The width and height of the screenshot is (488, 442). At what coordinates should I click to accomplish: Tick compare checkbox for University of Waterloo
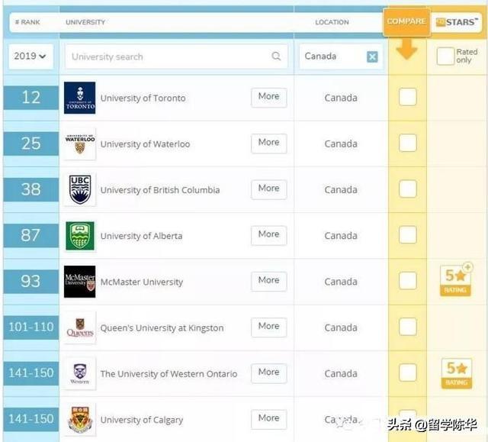pyautogui.click(x=408, y=143)
